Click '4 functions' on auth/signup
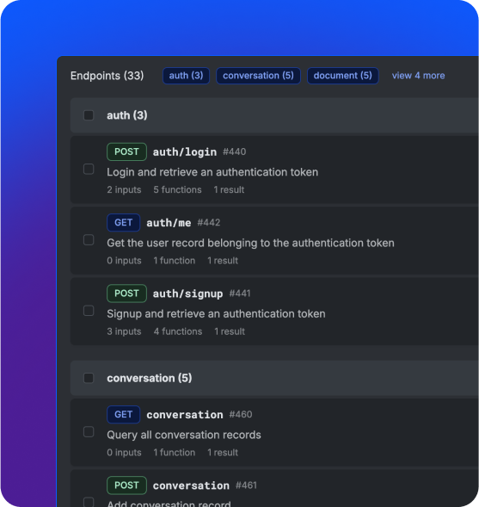 pos(178,331)
